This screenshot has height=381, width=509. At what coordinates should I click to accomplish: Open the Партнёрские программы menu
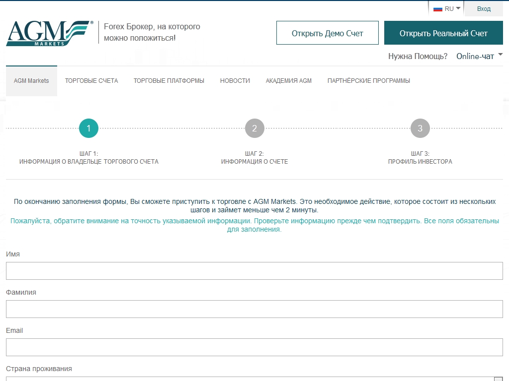(368, 81)
